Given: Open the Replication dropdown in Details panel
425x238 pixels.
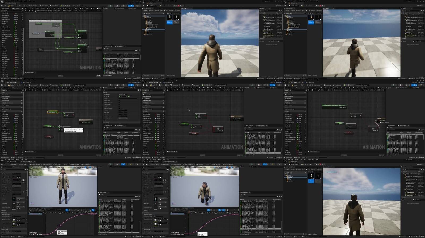Looking at the screenshot, I should click(x=123, y=116).
